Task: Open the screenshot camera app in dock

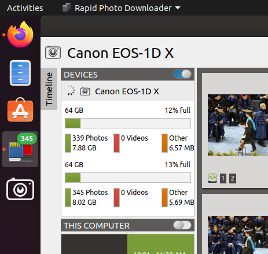Action: pyautogui.click(x=20, y=189)
